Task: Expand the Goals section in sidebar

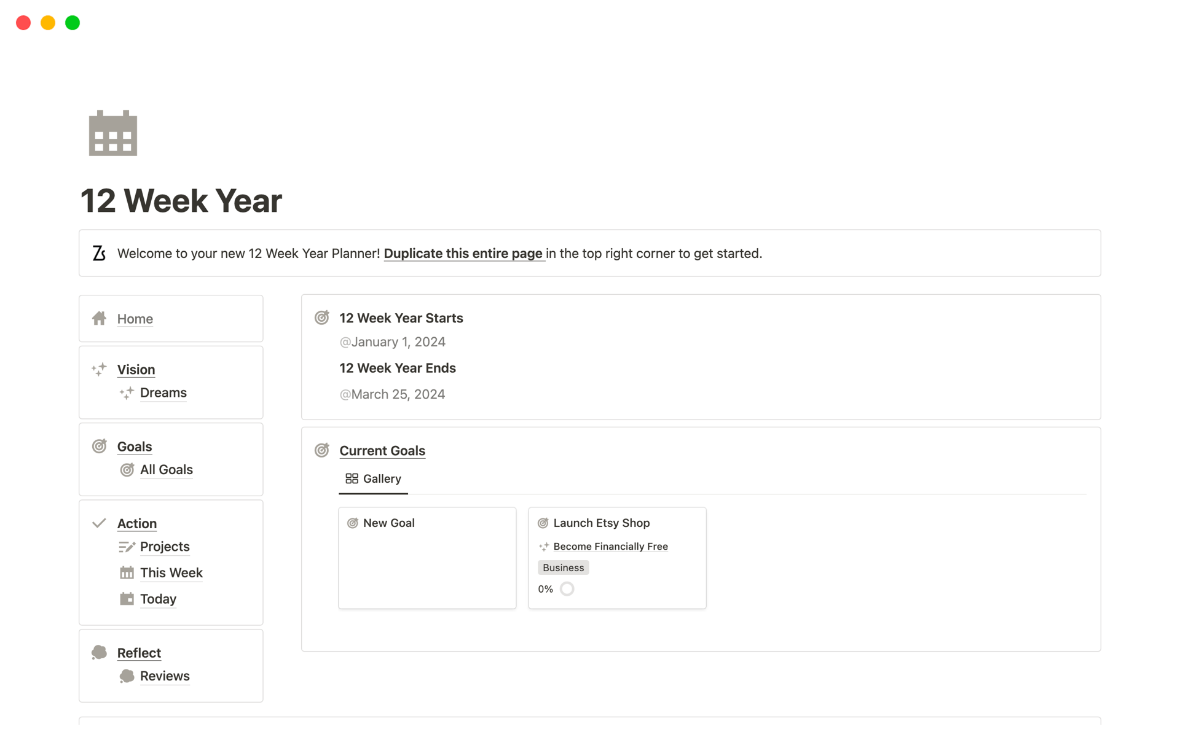Action: (134, 446)
